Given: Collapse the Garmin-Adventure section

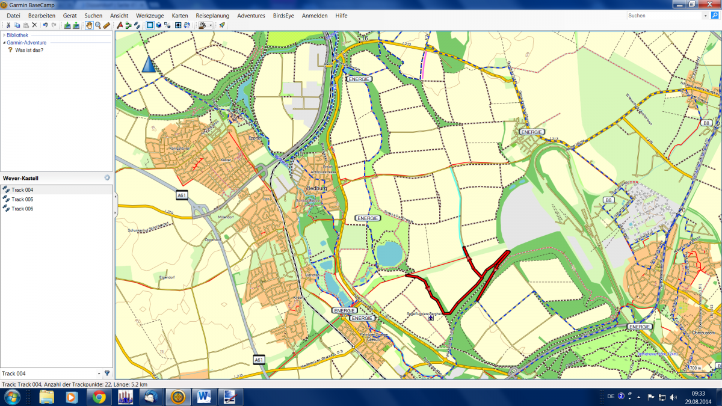Looking at the screenshot, I should coord(4,43).
